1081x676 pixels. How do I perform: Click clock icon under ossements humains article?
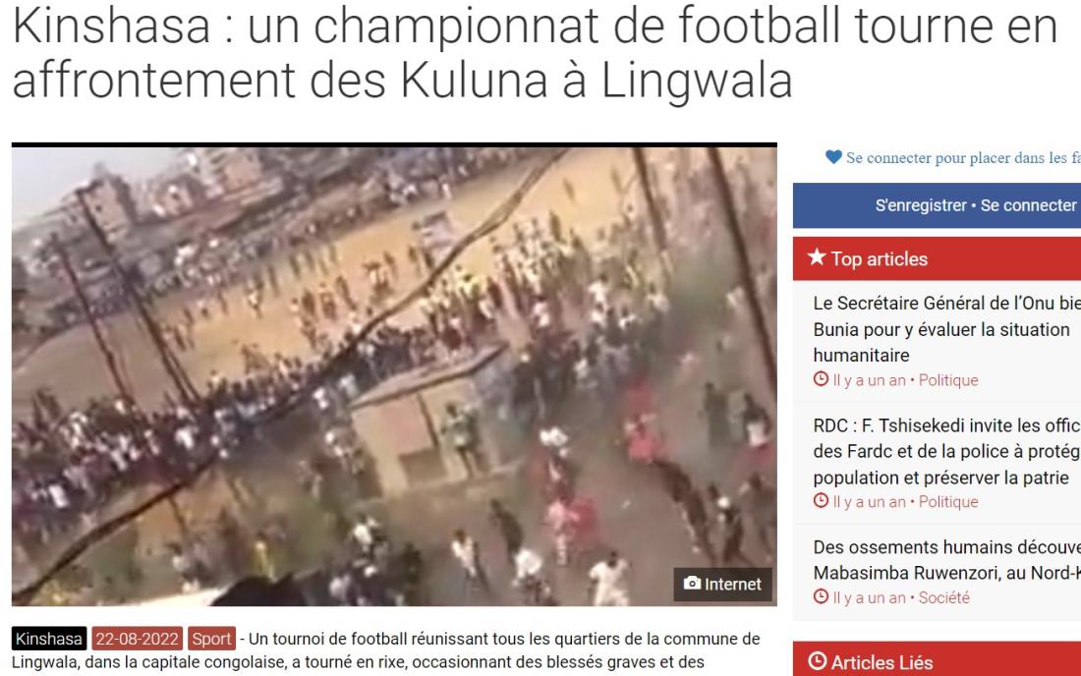[x=821, y=596]
